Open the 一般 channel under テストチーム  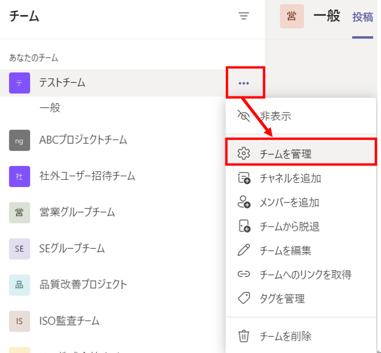(50, 108)
